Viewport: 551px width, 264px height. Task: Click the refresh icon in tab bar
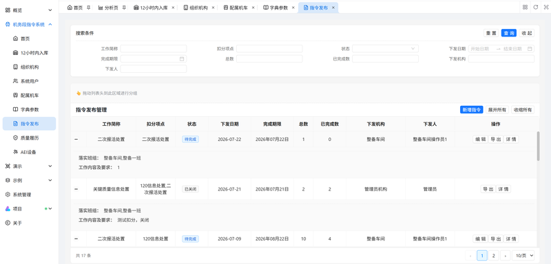536,7
